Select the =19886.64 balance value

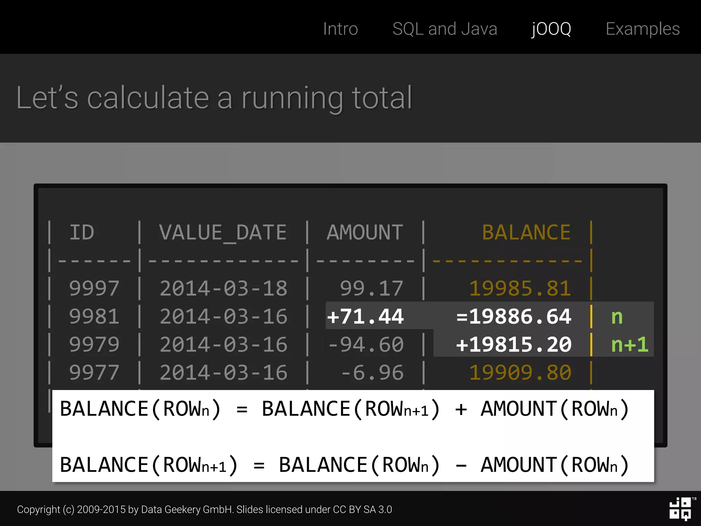[514, 316]
